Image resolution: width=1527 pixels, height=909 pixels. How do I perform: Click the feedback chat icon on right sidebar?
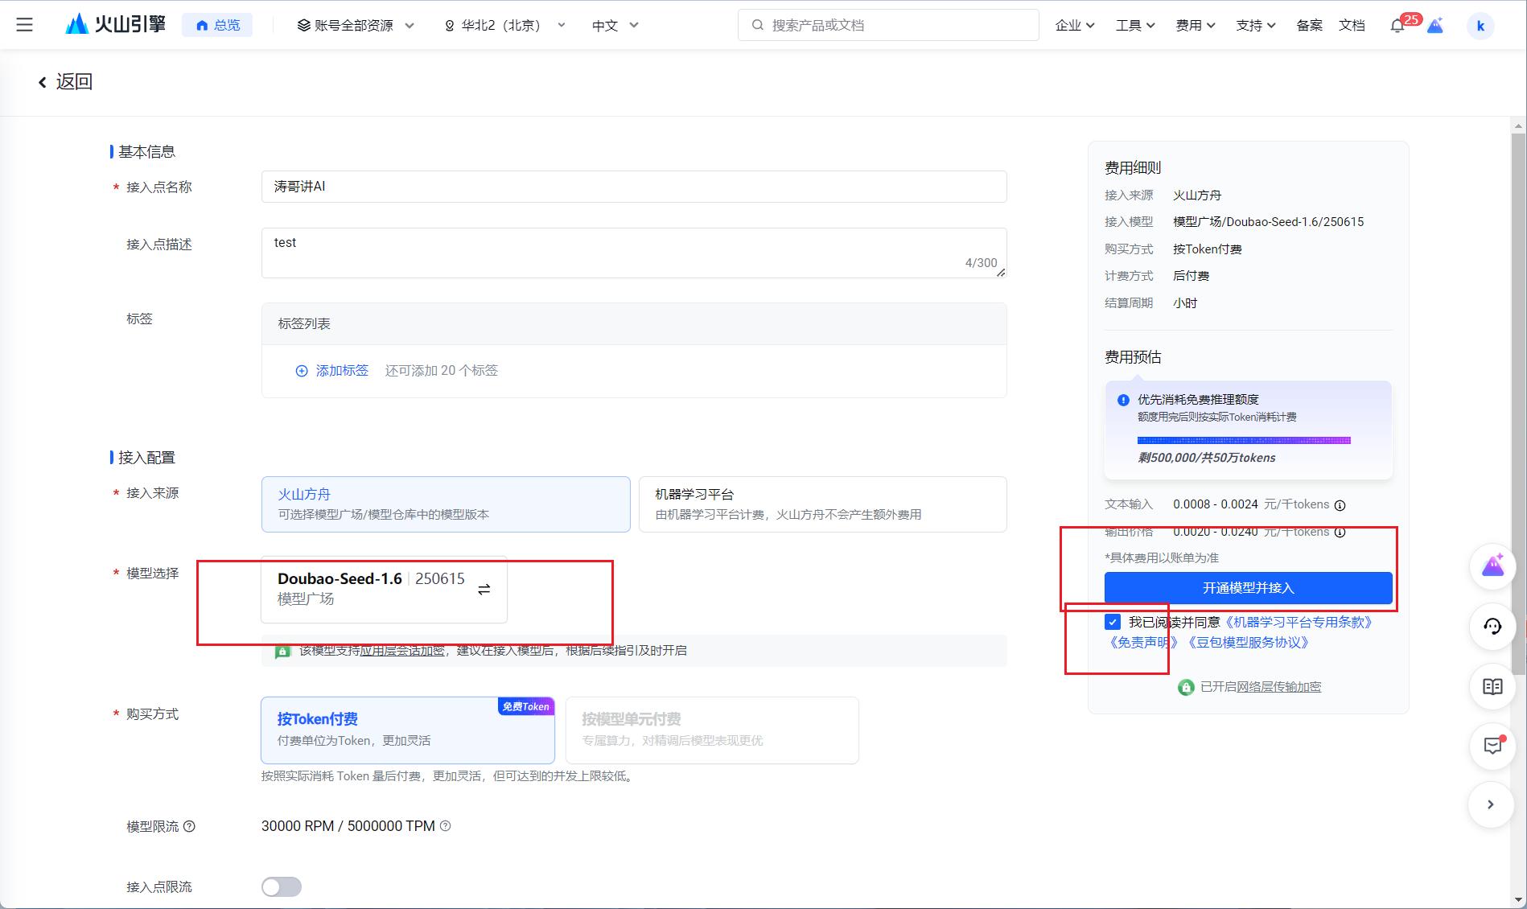[x=1492, y=746]
